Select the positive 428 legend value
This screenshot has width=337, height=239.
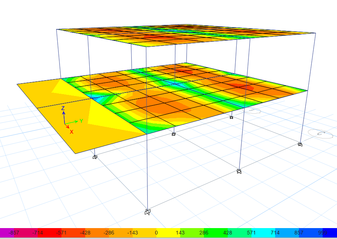tap(228, 233)
